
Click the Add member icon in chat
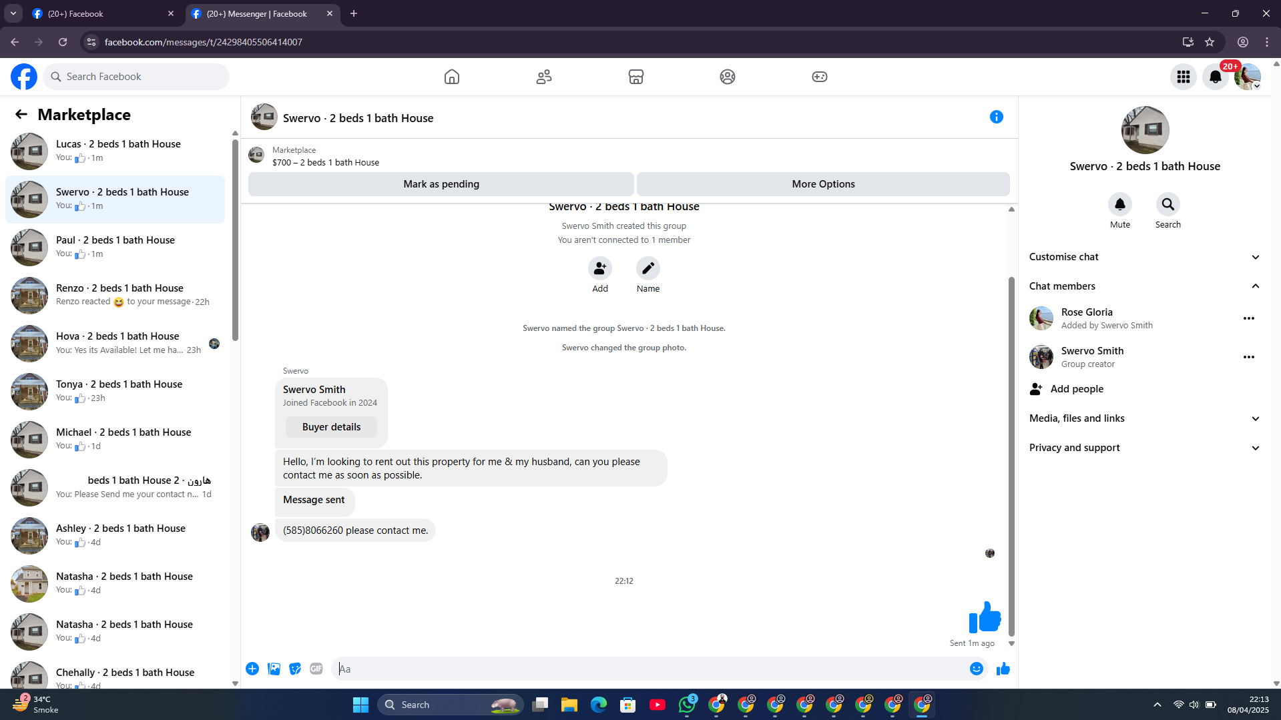coord(600,268)
